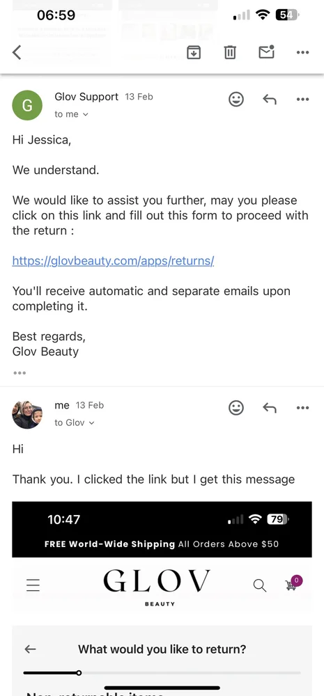Screen dimensions: 324x696
Task: Reply to the Glov Support message
Action: [270, 100]
